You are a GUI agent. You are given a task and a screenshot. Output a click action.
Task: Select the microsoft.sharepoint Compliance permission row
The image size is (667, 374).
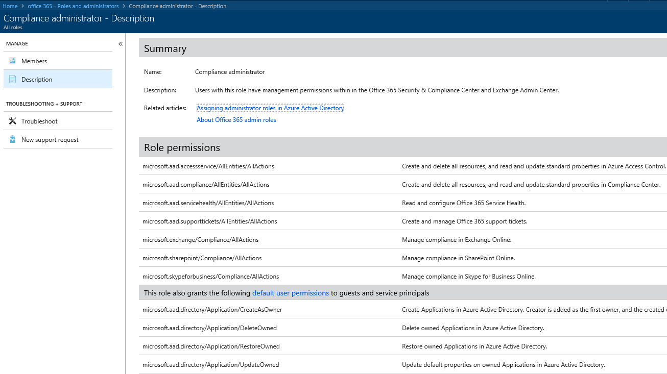pyautogui.click(x=202, y=258)
